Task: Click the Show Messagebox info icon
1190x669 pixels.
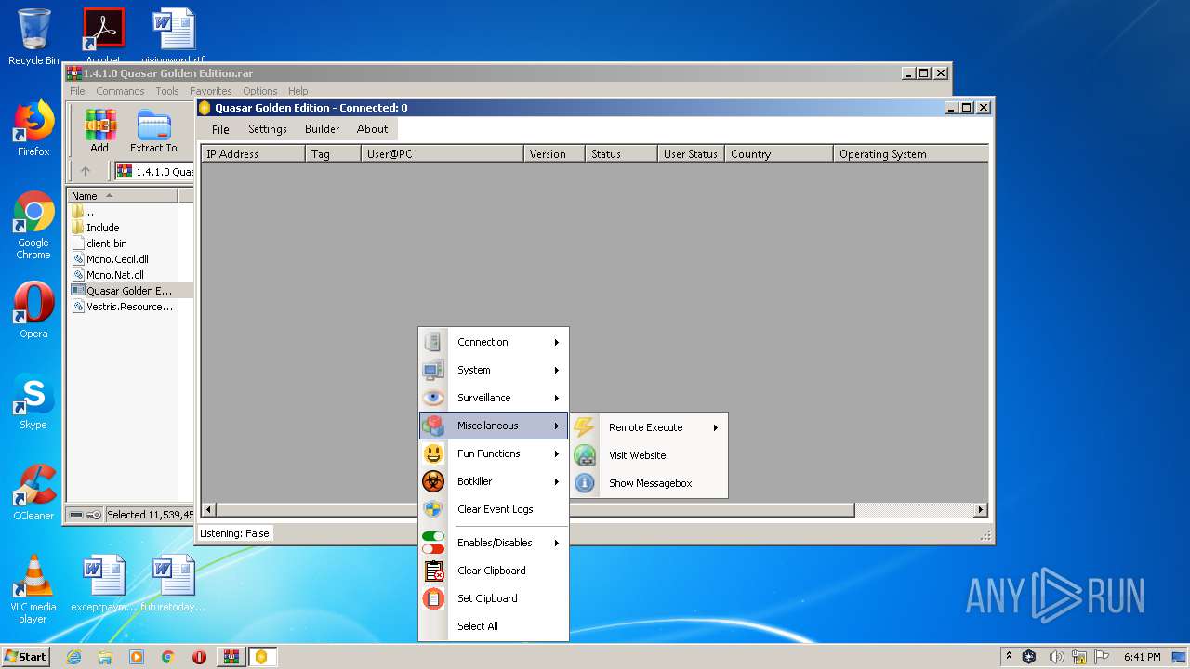Action: [x=584, y=483]
